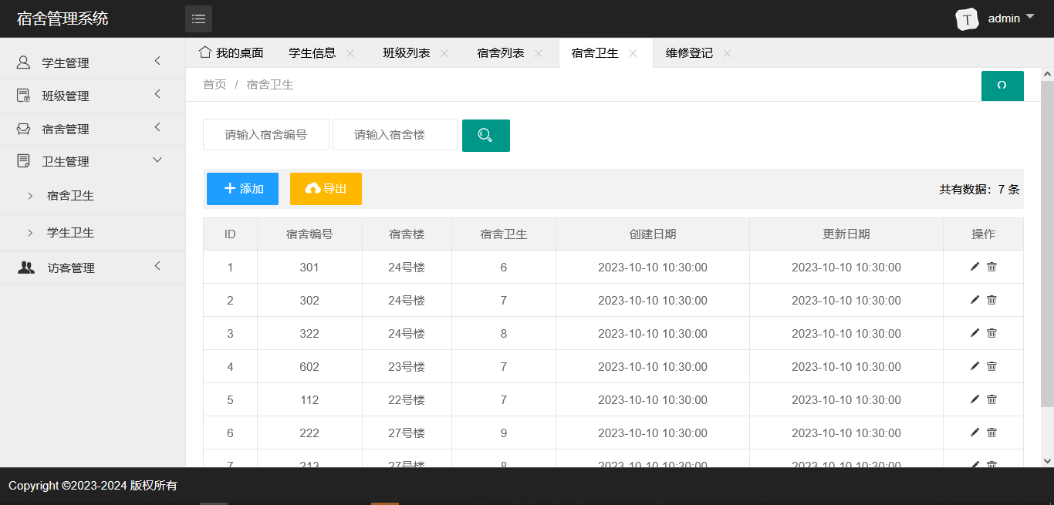Switch to the 班级列表 tab

[406, 53]
